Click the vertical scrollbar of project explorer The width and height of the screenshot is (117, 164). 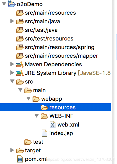click(113, 82)
